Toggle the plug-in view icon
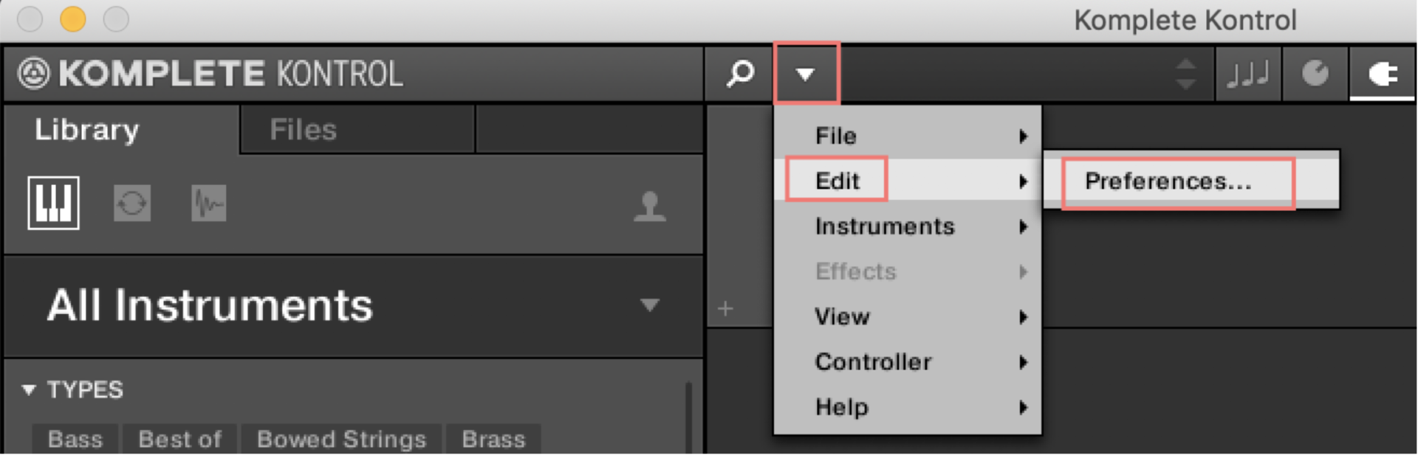The width and height of the screenshot is (1418, 455). [x=1382, y=73]
